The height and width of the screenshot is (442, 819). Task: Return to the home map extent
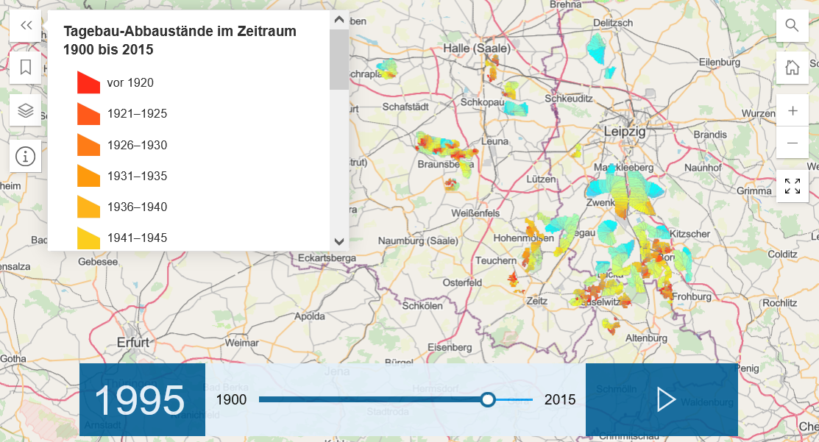793,68
